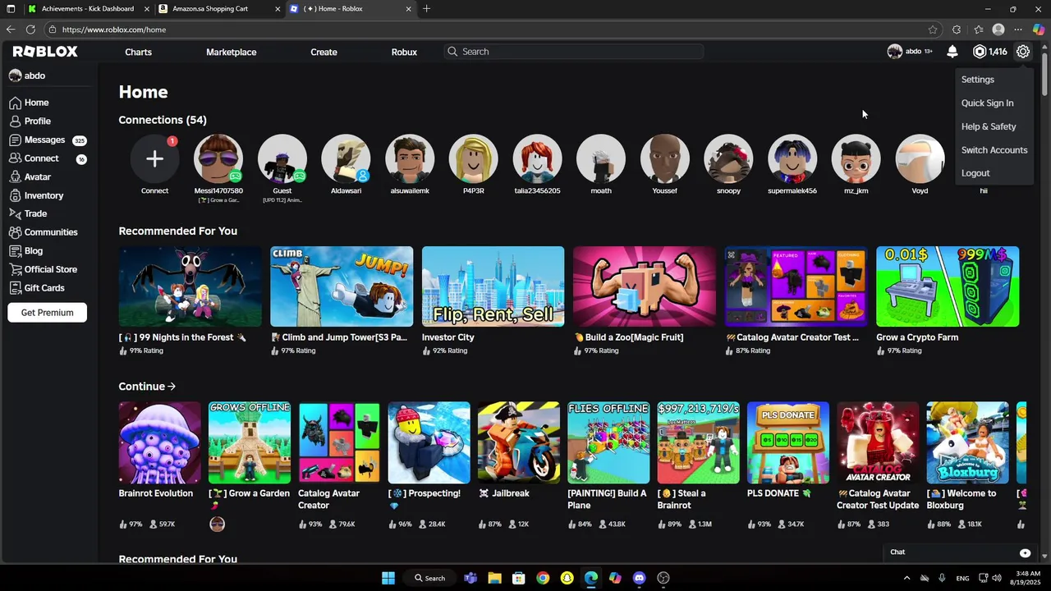Open Jailbreak game in Continue row
The width and height of the screenshot is (1051, 591).
(x=518, y=443)
